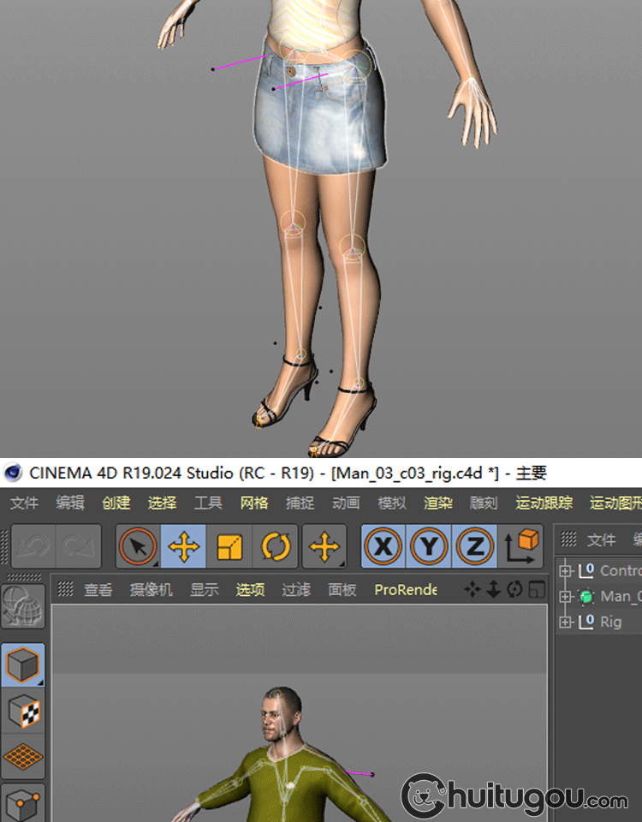Open the viewport ProRender menu
Screen dimensions: 642x822
click(405, 590)
